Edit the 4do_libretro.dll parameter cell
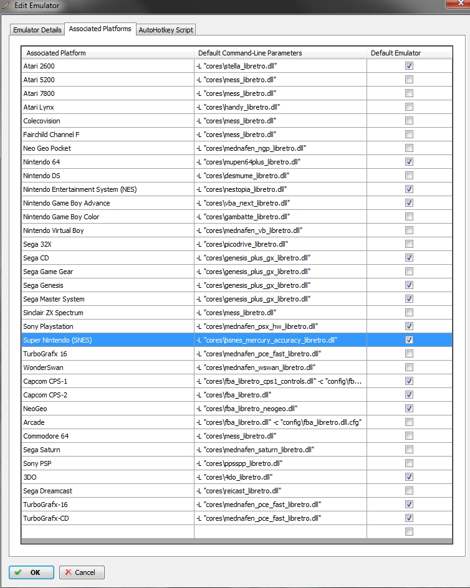This screenshot has width=470, height=588. pyautogui.click(x=281, y=477)
